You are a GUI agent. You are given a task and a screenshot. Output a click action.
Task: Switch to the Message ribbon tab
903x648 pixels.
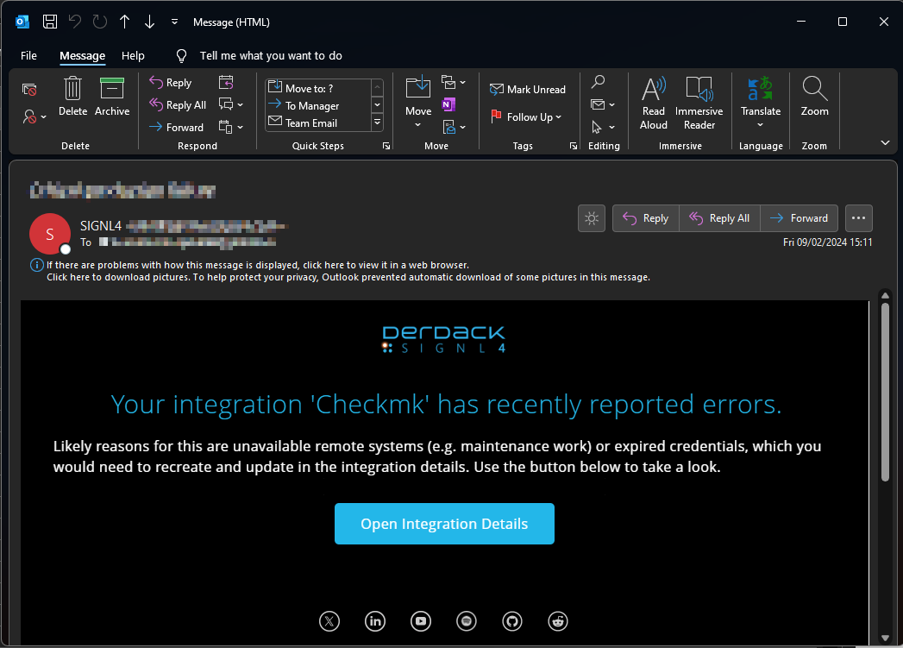[x=82, y=56]
